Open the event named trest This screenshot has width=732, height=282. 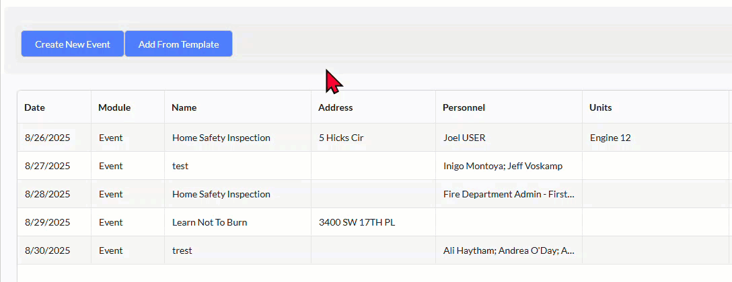click(182, 250)
